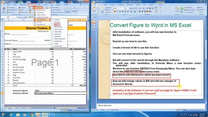The width and height of the screenshot is (208, 117).
Task: Toggle Italic in PowerPoint Font group
Action: 117,12
